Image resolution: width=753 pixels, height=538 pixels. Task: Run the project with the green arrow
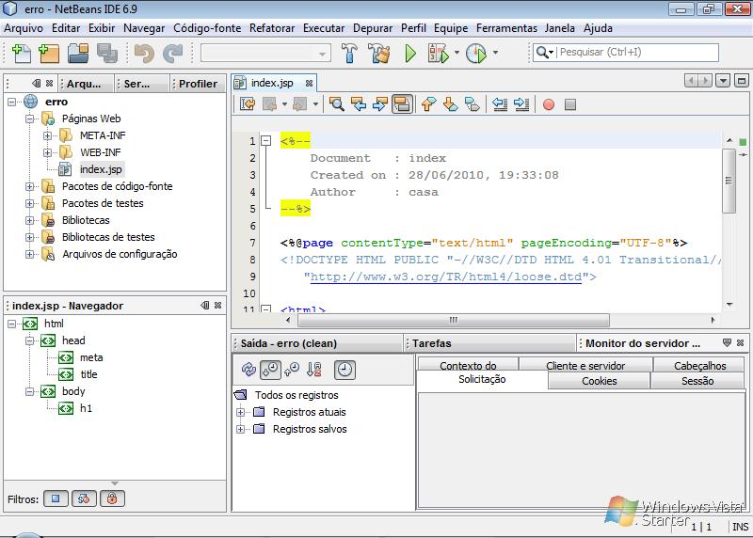coord(409,54)
